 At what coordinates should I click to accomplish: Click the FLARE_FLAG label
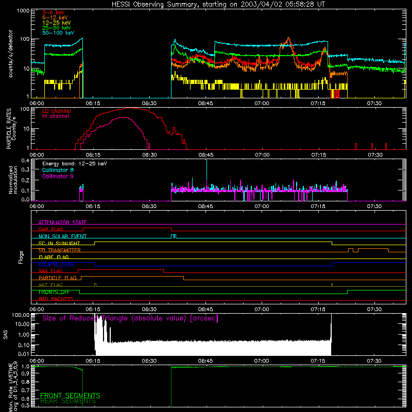[54, 257]
